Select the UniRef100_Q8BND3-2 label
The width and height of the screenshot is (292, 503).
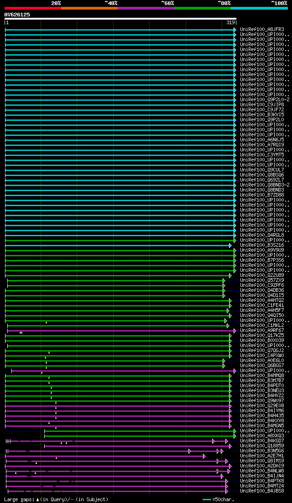point(265,185)
